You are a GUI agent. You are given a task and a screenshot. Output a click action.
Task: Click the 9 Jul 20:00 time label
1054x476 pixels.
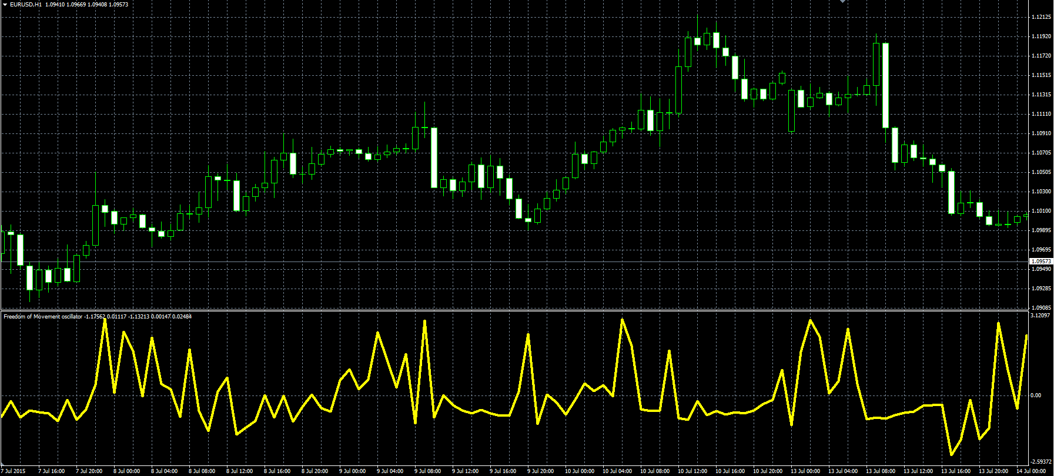point(541,471)
